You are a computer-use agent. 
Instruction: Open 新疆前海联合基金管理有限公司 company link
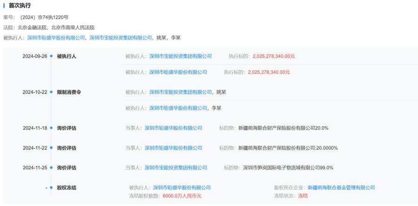pyautogui.click(x=341, y=187)
